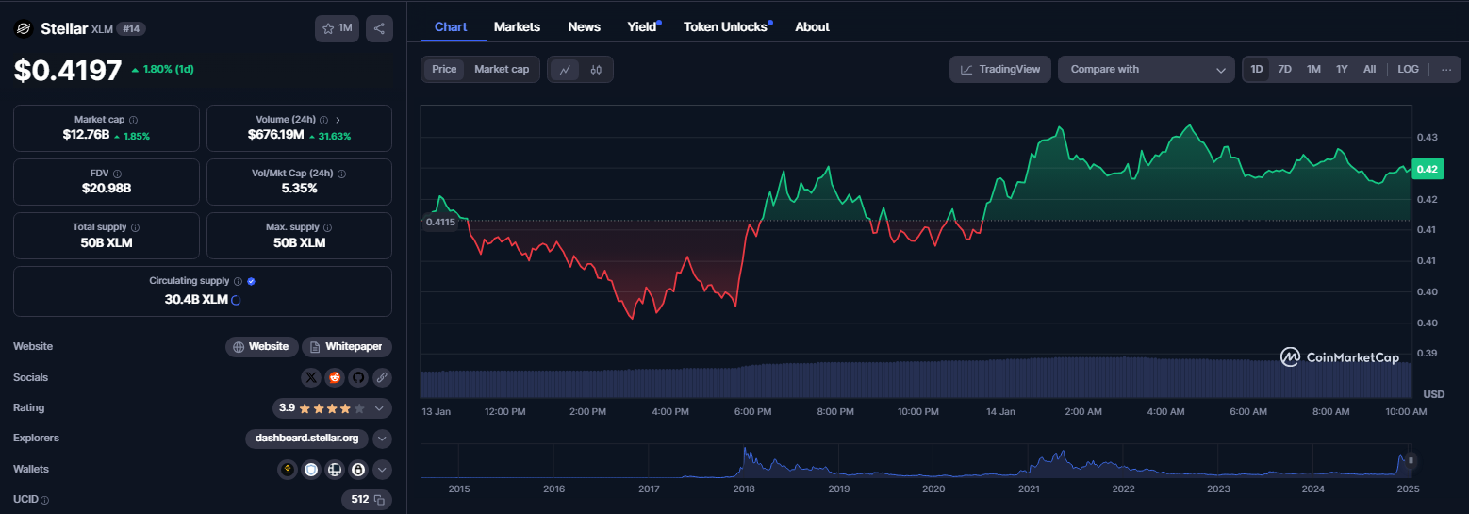Click FDV info icon
This screenshot has height=514, width=1469.
(117, 174)
